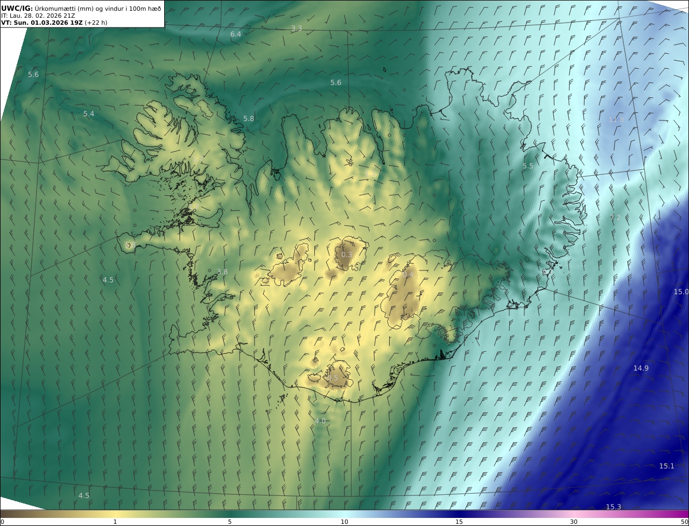Viewport: 689px width, 526px height.
Task: Click the 0.5 value on the southern glacier
Action: [x=333, y=378]
